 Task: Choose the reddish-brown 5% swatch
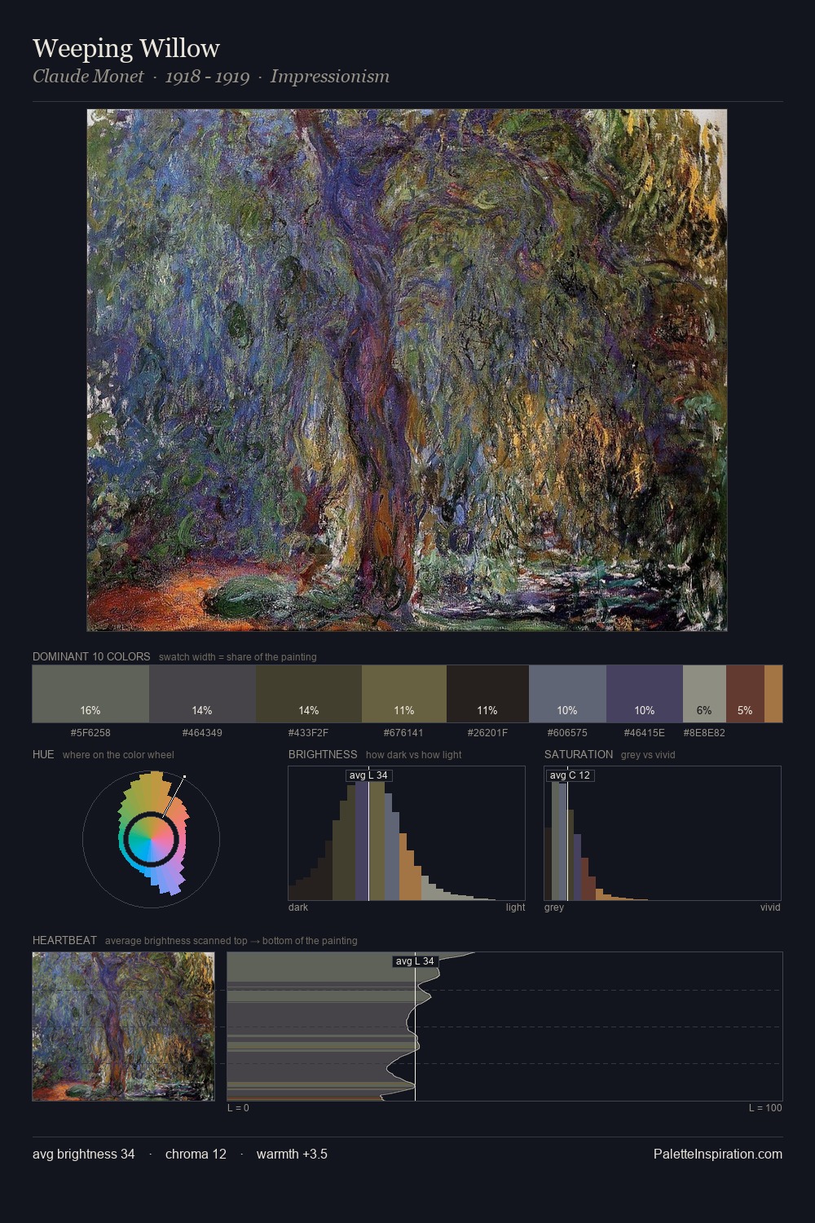(x=745, y=694)
